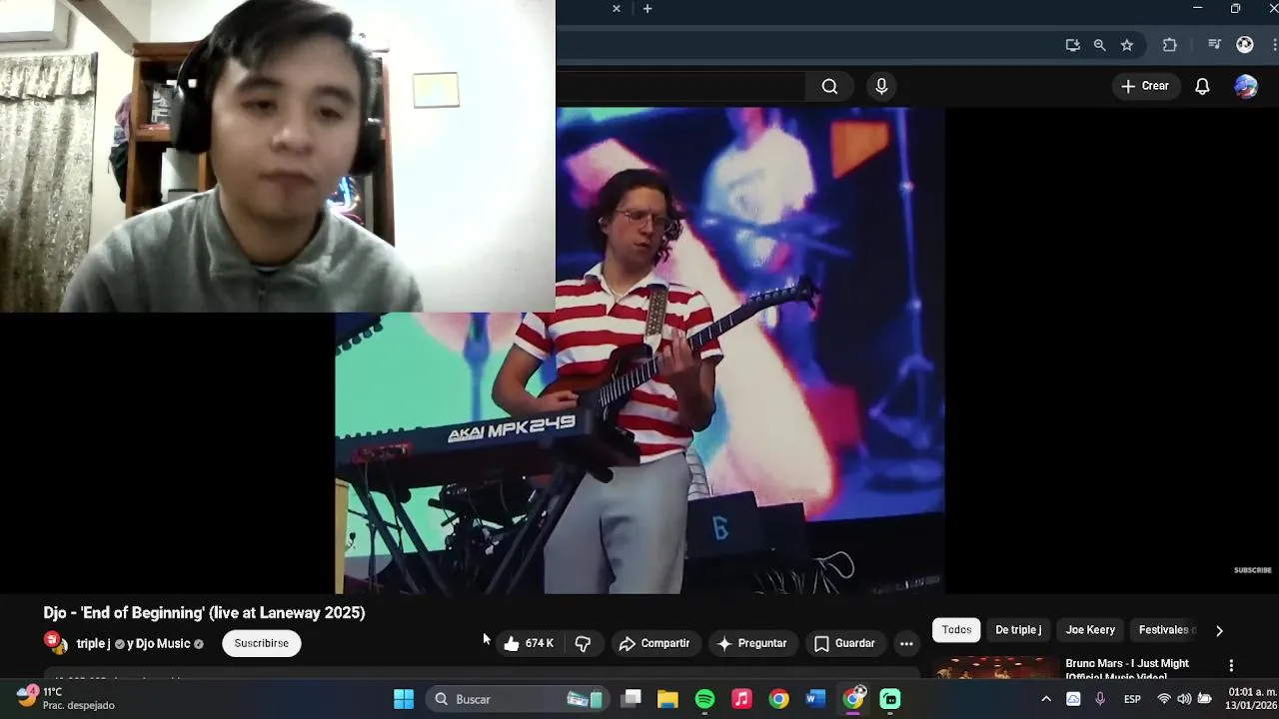Open Chrome media control icon
This screenshot has height=719, width=1279.
1214,45
